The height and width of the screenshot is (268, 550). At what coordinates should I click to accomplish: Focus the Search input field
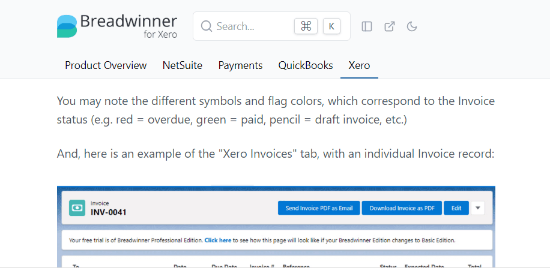(252, 26)
